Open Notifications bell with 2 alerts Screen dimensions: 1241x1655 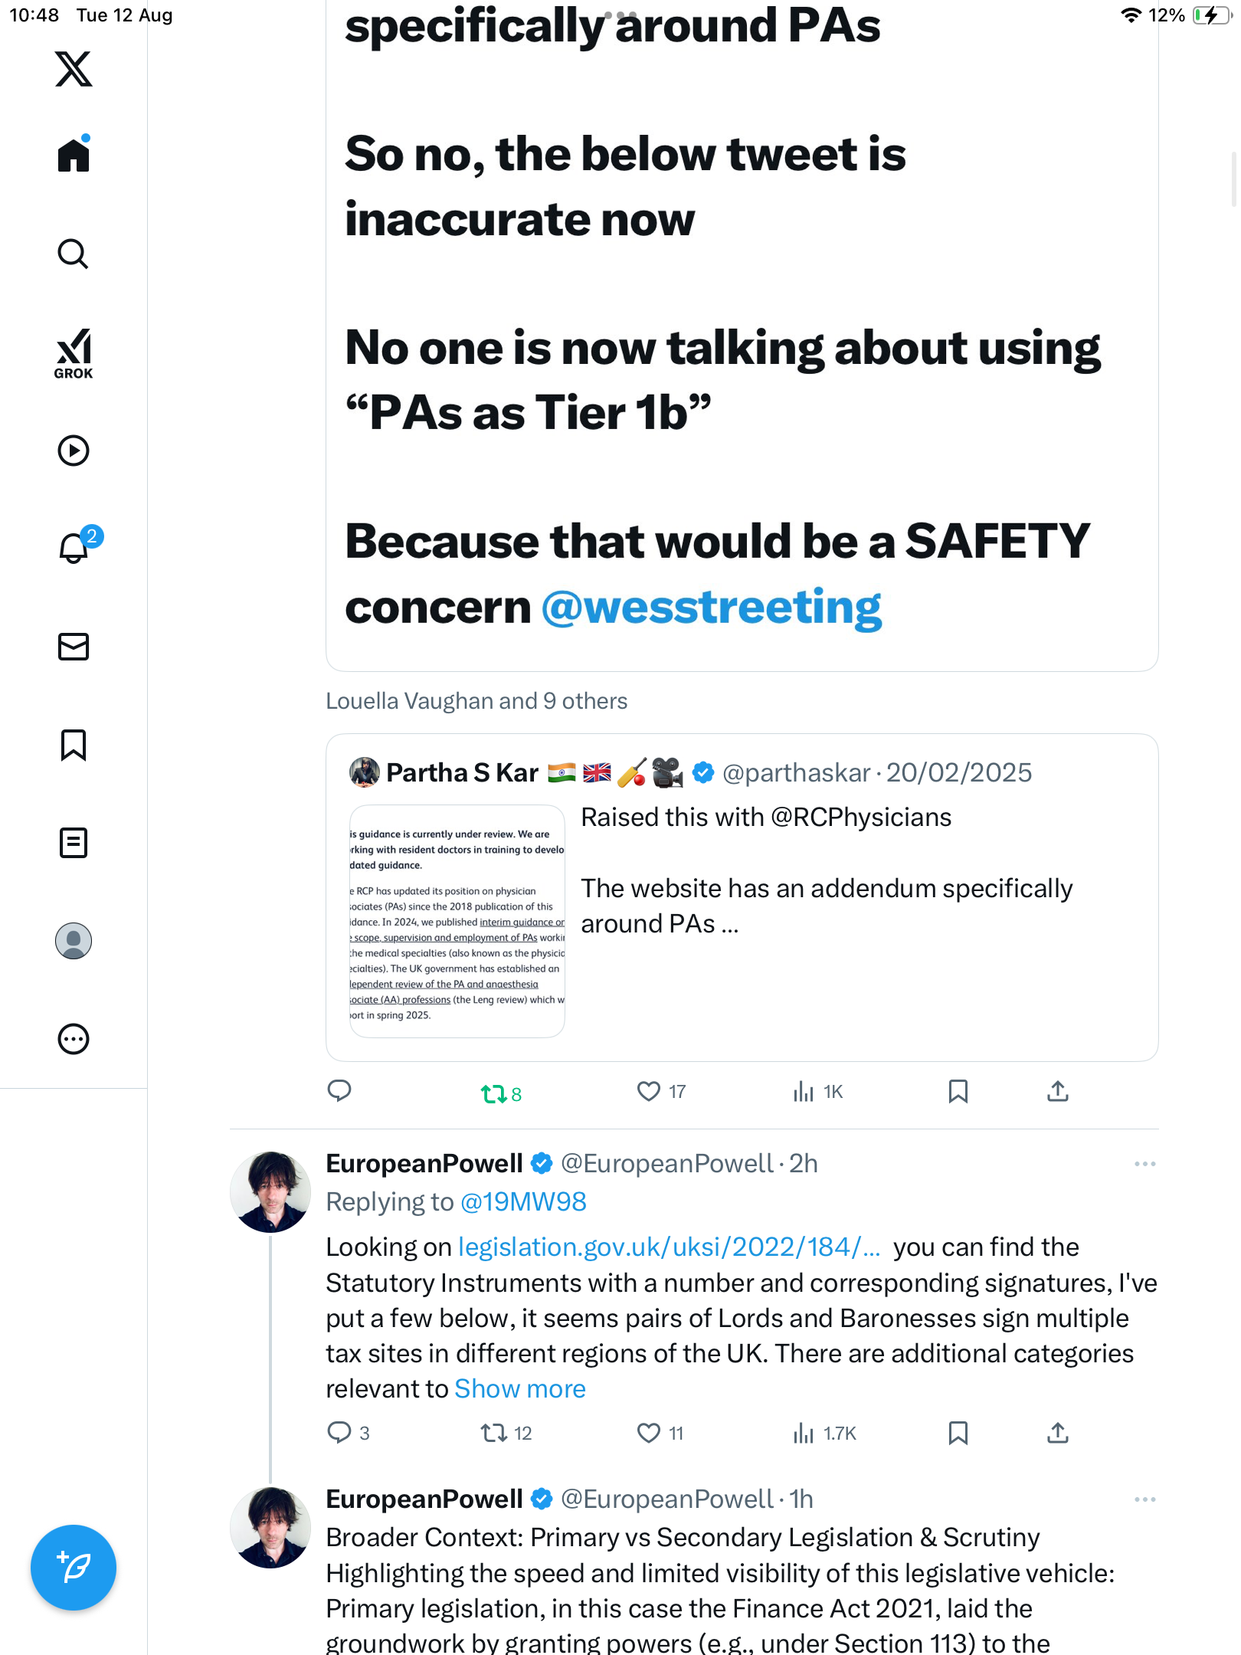(74, 549)
